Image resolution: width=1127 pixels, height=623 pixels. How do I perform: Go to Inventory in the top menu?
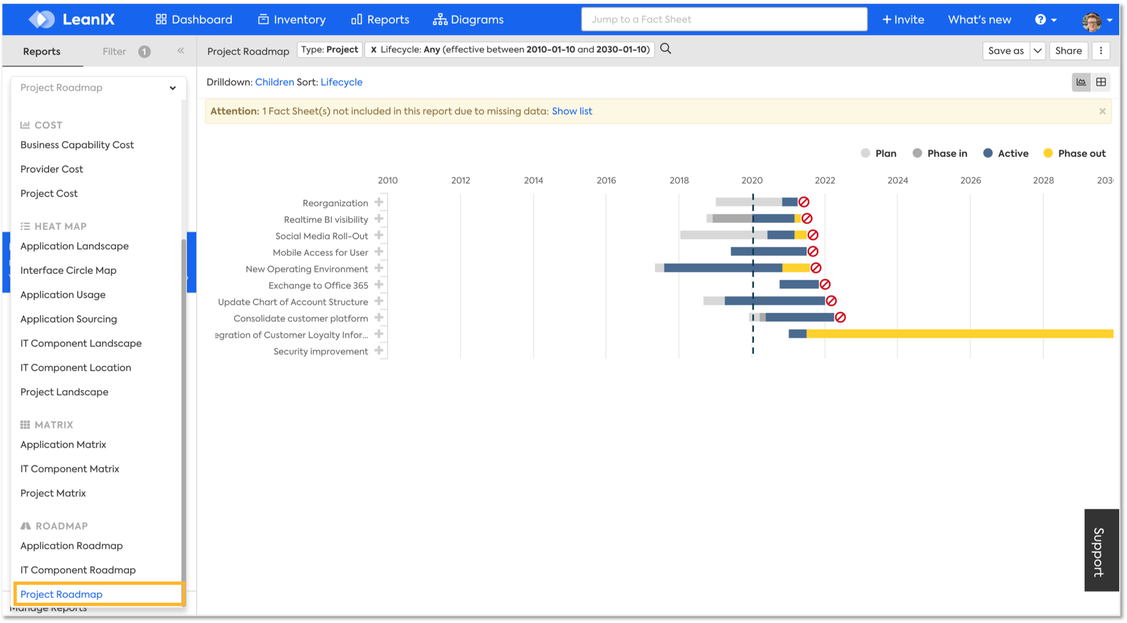292,20
